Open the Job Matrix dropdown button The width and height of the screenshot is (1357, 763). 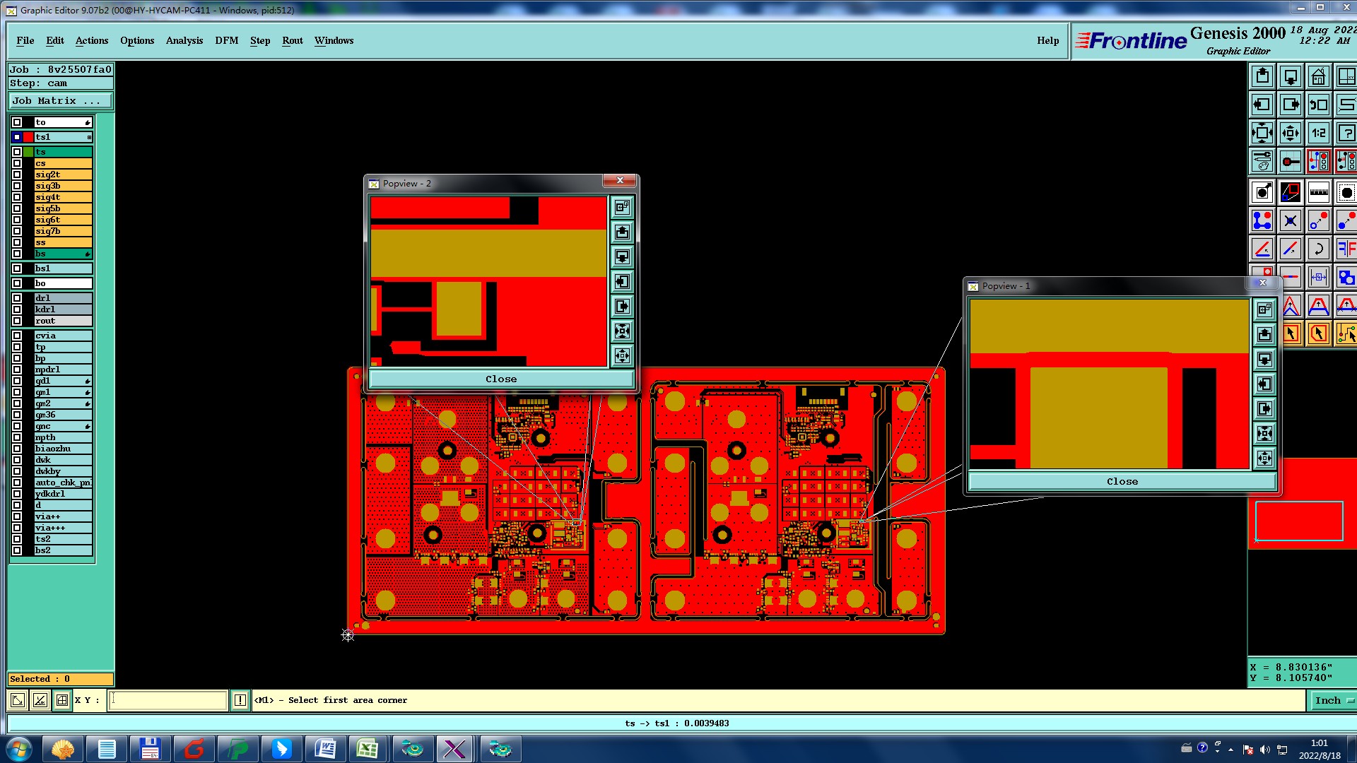tap(60, 101)
